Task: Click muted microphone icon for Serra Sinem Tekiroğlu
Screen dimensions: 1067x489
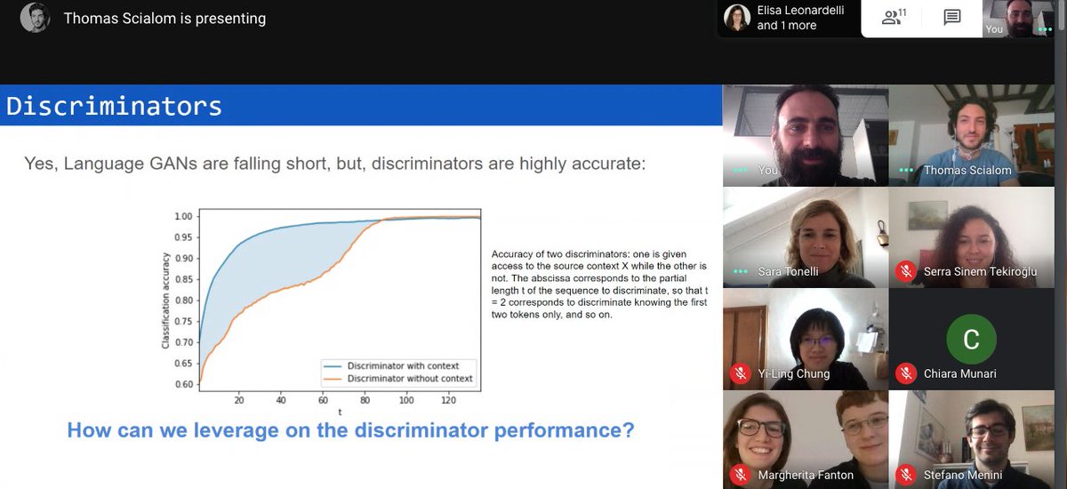Action: pos(906,271)
